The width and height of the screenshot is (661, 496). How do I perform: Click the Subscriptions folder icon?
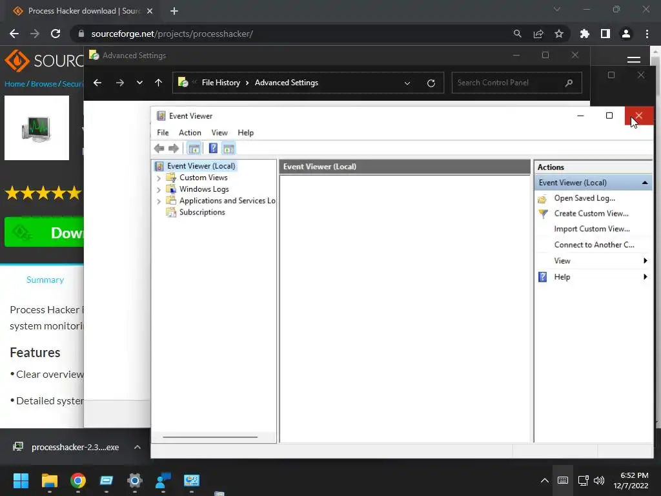click(x=170, y=212)
